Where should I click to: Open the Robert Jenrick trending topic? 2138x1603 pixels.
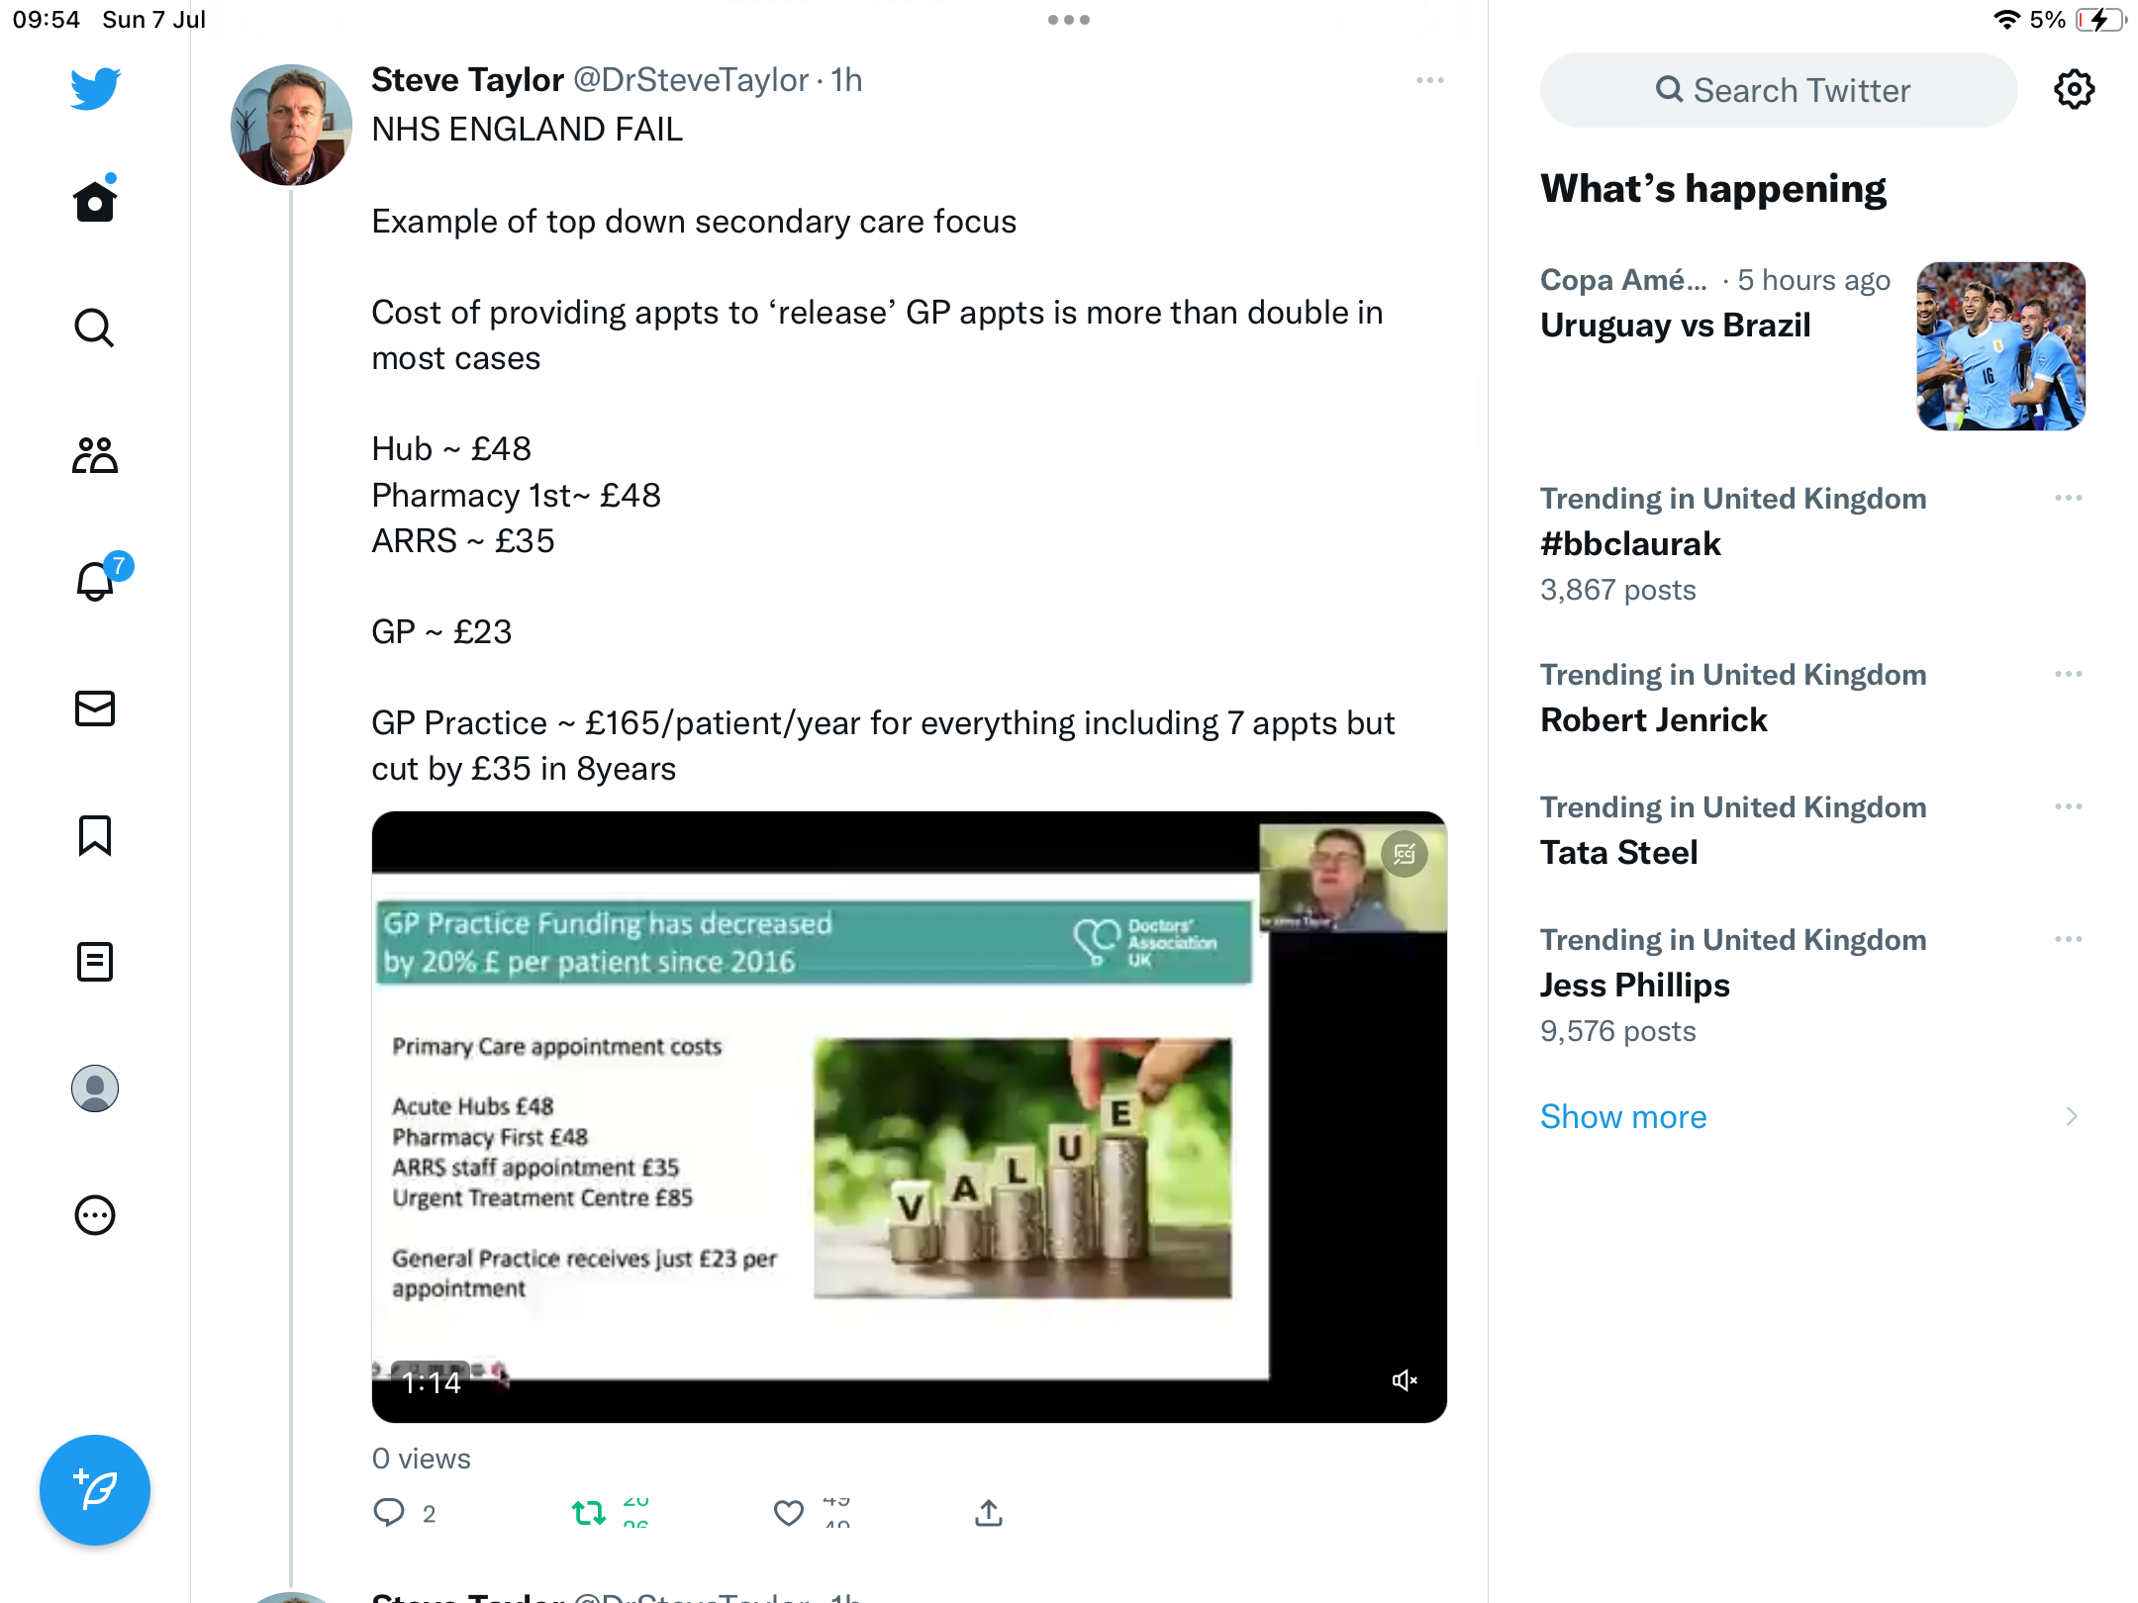click(1653, 719)
